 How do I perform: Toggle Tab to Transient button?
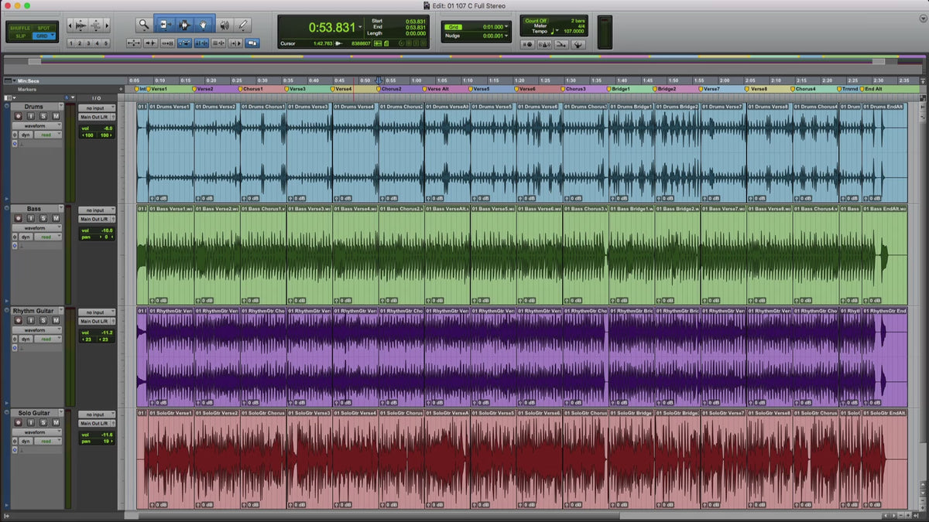tap(149, 43)
